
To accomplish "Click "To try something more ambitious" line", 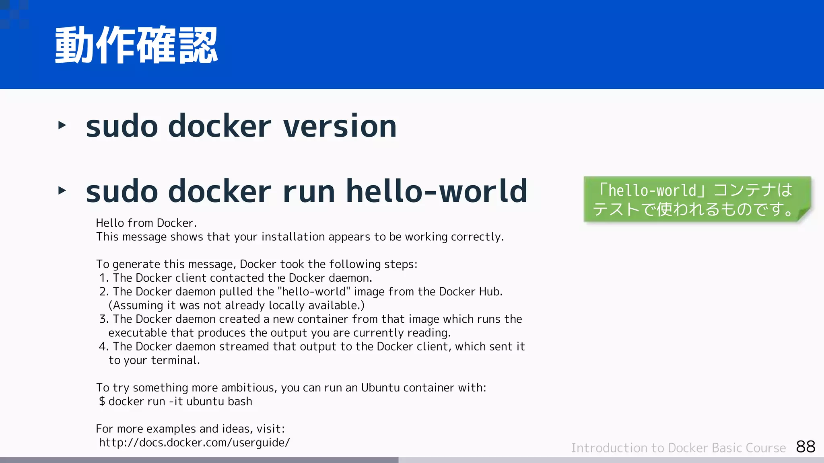I will [x=291, y=387].
